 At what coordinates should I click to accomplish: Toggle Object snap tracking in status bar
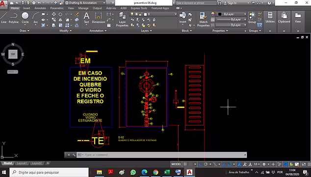[224, 164]
